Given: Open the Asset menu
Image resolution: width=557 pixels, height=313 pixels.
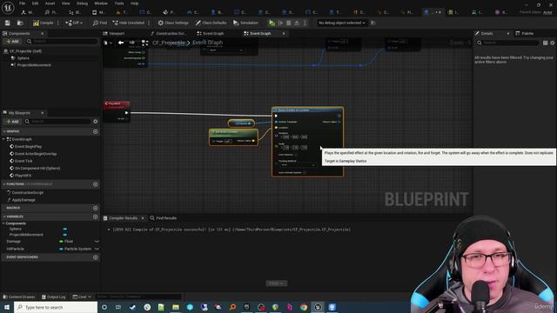Looking at the screenshot, I should coord(50,3).
